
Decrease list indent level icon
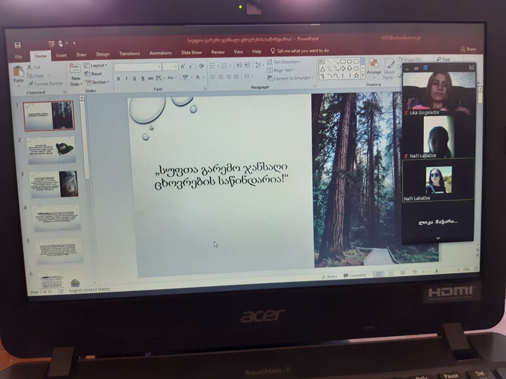239,65
